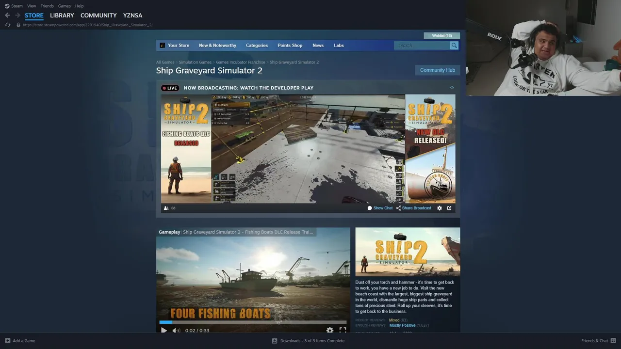Click the Mixed recent reviews link
The width and height of the screenshot is (621, 349).
[x=394, y=320]
